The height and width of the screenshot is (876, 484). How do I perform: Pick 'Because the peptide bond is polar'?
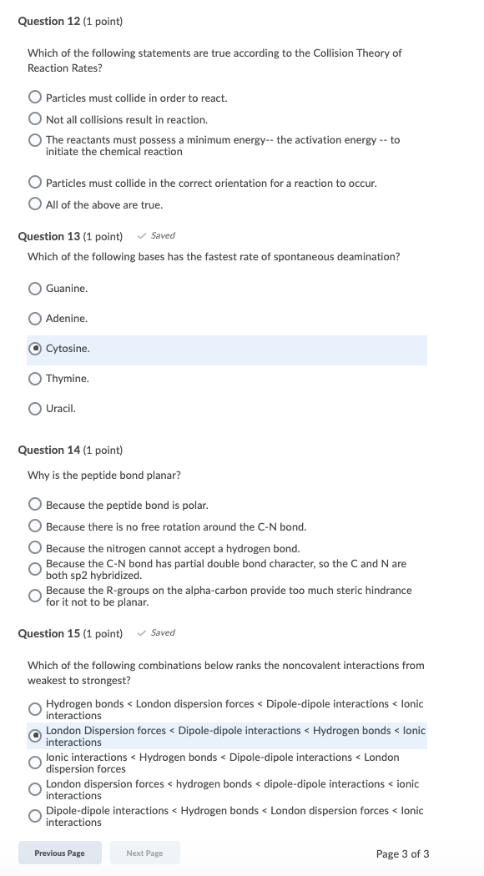(35, 504)
